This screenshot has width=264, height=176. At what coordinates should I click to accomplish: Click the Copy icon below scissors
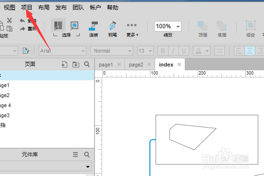10,29
